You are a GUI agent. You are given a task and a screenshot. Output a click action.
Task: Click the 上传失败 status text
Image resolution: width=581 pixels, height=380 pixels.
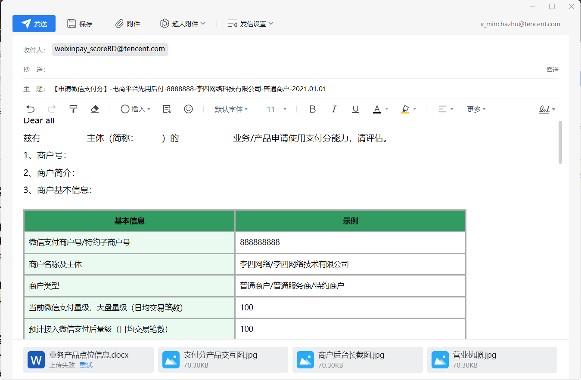point(62,365)
